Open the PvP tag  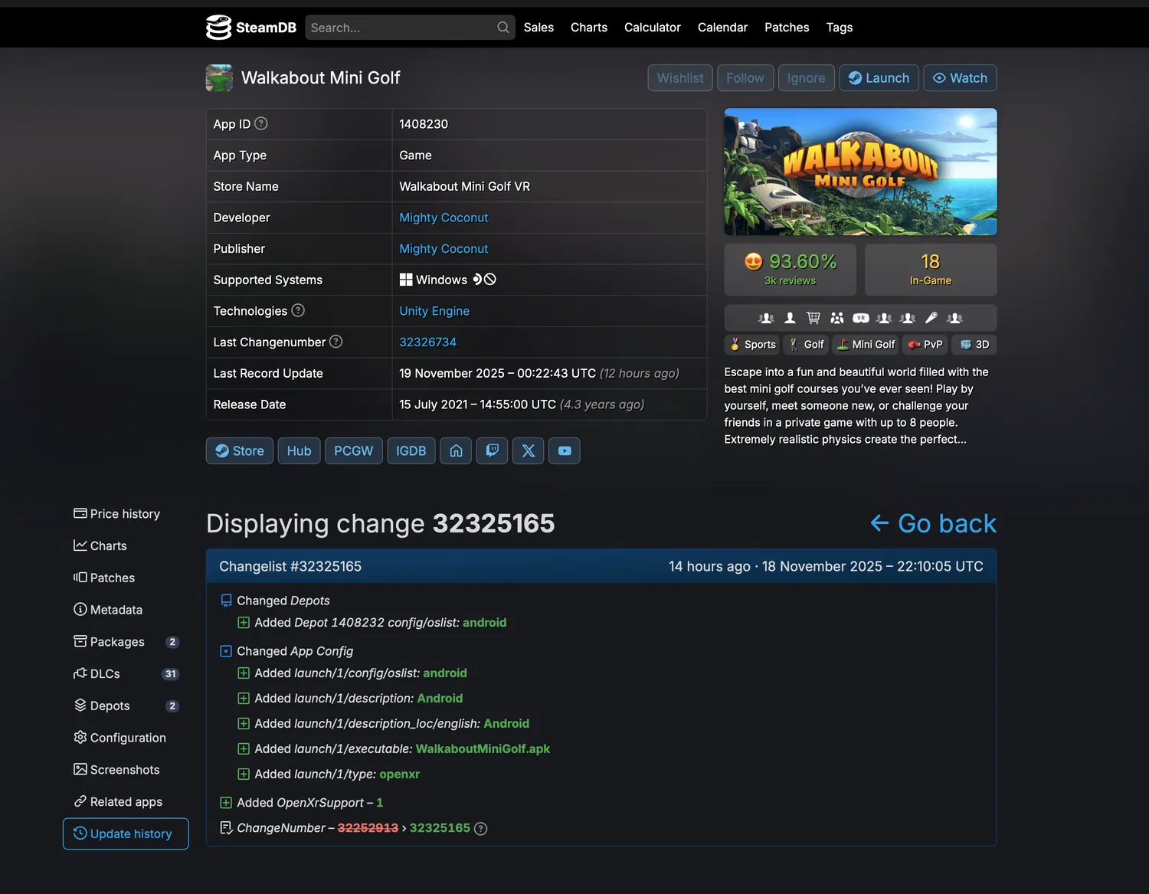coord(925,345)
